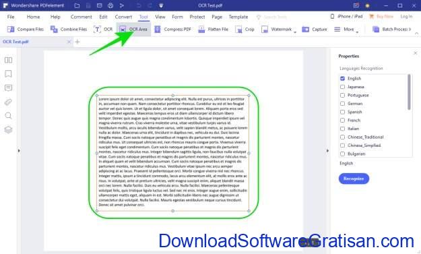The height and width of the screenshot is (254, 421).
Task: Tick the German language checkbox
Action: point(342,103)
